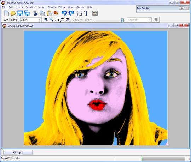
Task: Click the New document icon
Action: 6,13
